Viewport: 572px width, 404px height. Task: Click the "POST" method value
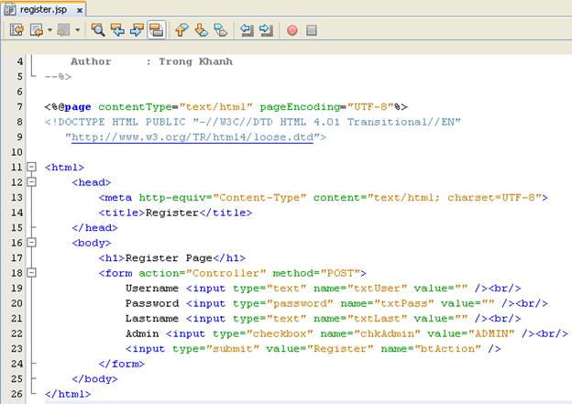(340, 273)
